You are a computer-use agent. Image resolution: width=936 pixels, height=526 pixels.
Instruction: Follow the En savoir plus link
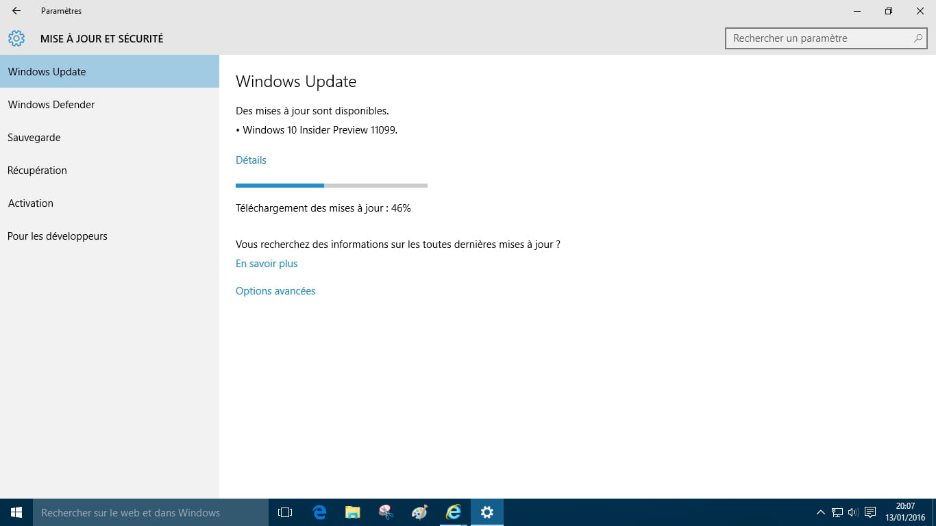267,264
